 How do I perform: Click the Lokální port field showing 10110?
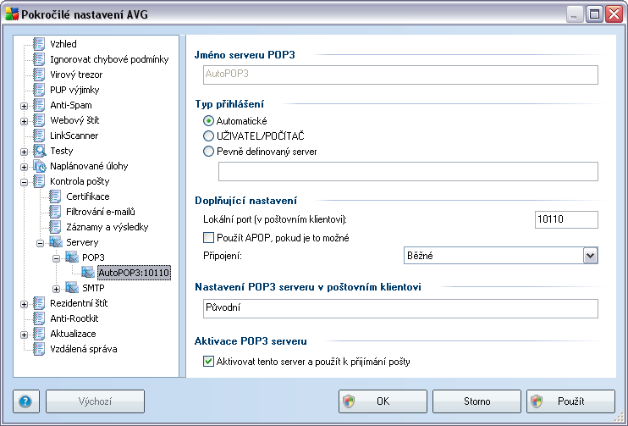pyautogui.click(x=566, y=219)
